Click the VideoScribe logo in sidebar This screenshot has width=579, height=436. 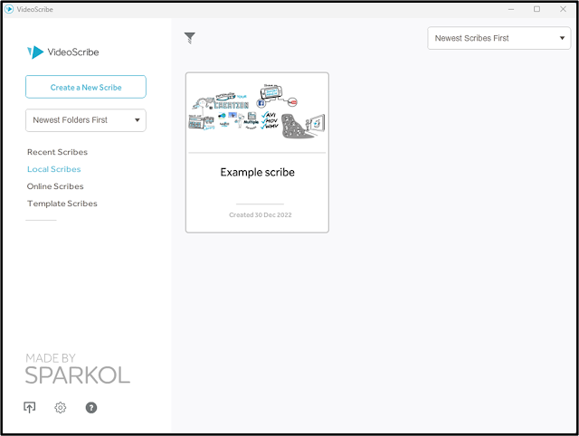63,52
